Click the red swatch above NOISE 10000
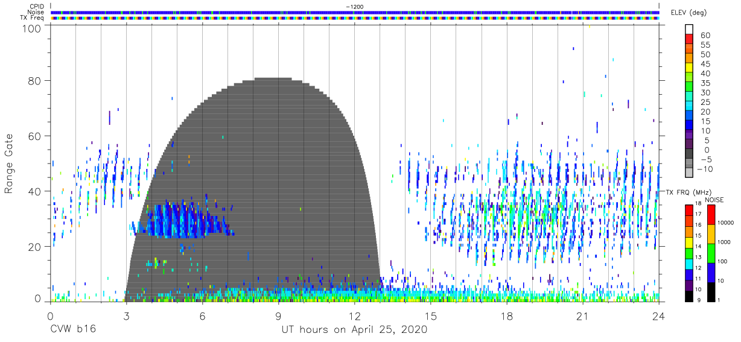741x342 pixels. click(x=711, y=214)
